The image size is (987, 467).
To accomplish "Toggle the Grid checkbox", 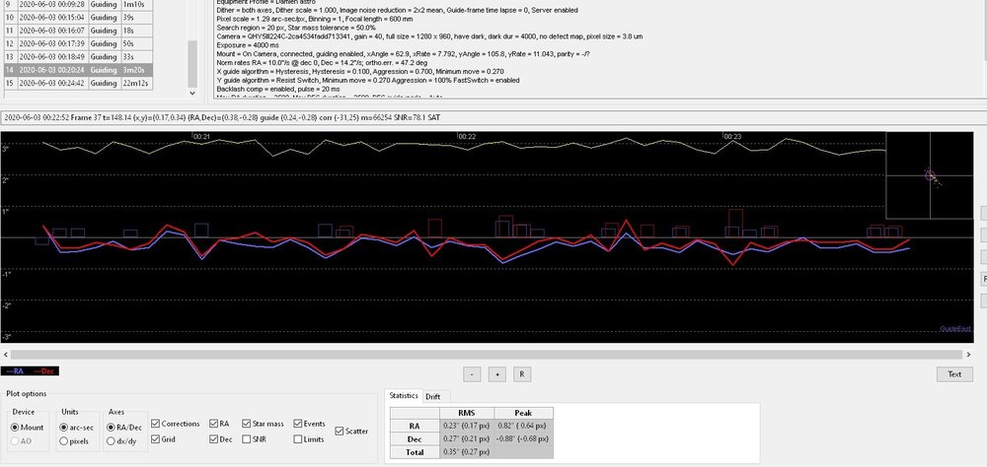I will click(x=156, y=439).
